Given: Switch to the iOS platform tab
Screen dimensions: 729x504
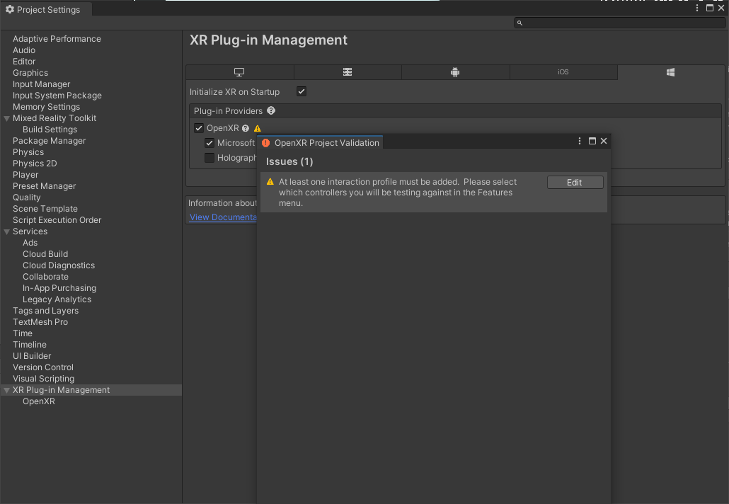Looking at the screenshot, I should 563,72.
